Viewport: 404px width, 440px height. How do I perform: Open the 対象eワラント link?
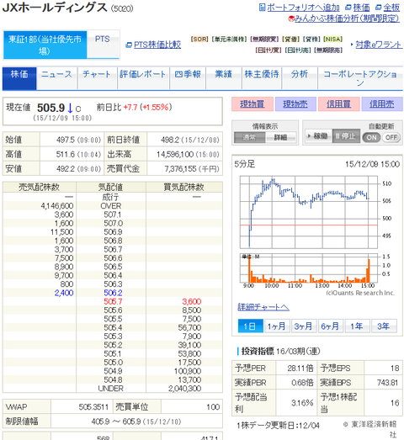point(379,45)
